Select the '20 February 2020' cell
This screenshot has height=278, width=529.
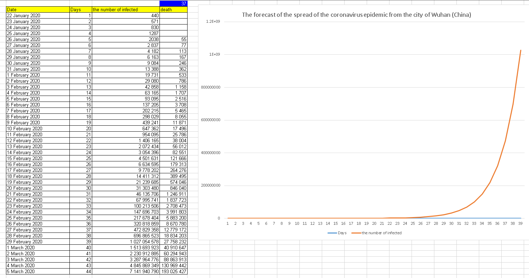pos(38,188)
